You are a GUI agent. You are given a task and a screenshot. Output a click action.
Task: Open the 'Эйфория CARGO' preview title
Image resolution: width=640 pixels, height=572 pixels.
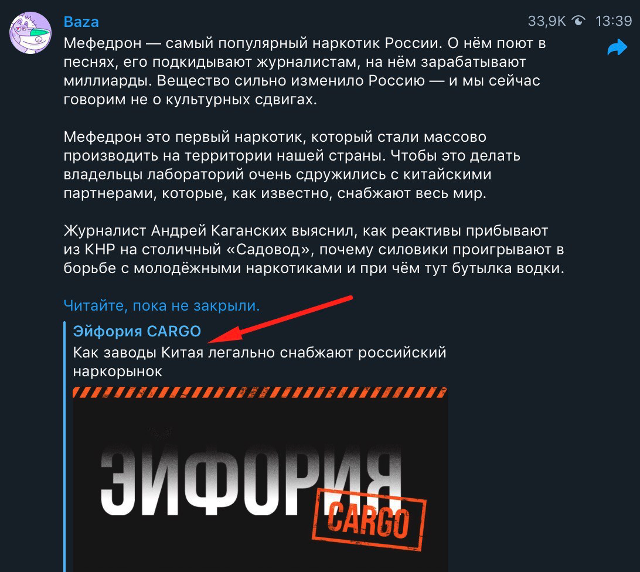[x=137, y=331]
